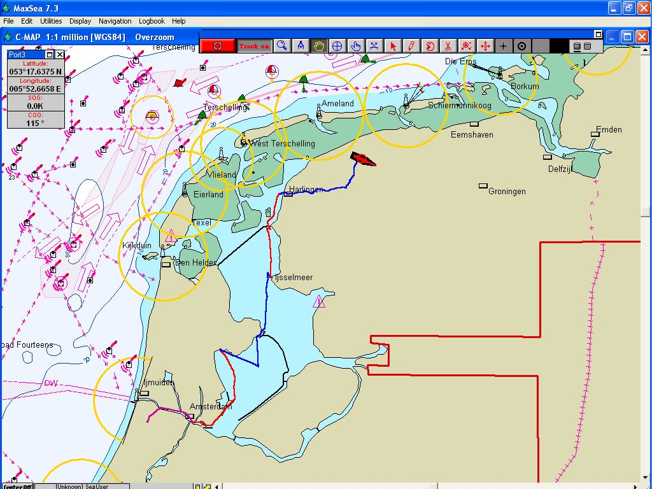
Task: Click the Borkum island label
Action: point(525,86)
